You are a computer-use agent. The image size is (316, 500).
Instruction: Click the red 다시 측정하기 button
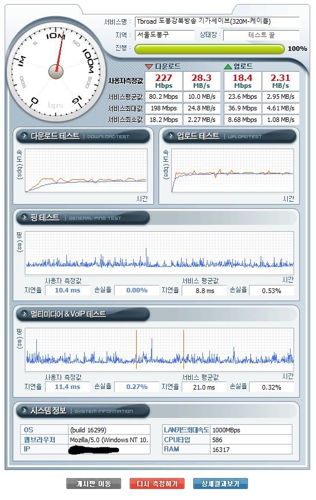coord(157,483)
